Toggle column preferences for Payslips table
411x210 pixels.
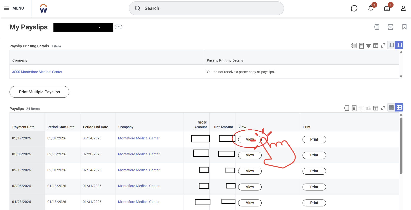point(376,108)
